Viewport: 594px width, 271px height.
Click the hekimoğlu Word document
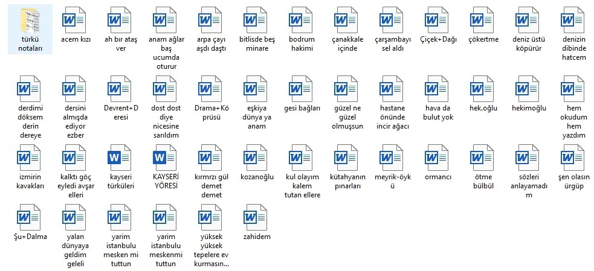tap(529, 89)
